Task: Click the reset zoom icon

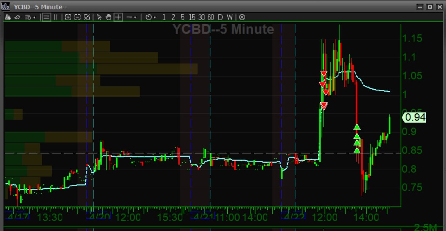Action: point(87,17)
